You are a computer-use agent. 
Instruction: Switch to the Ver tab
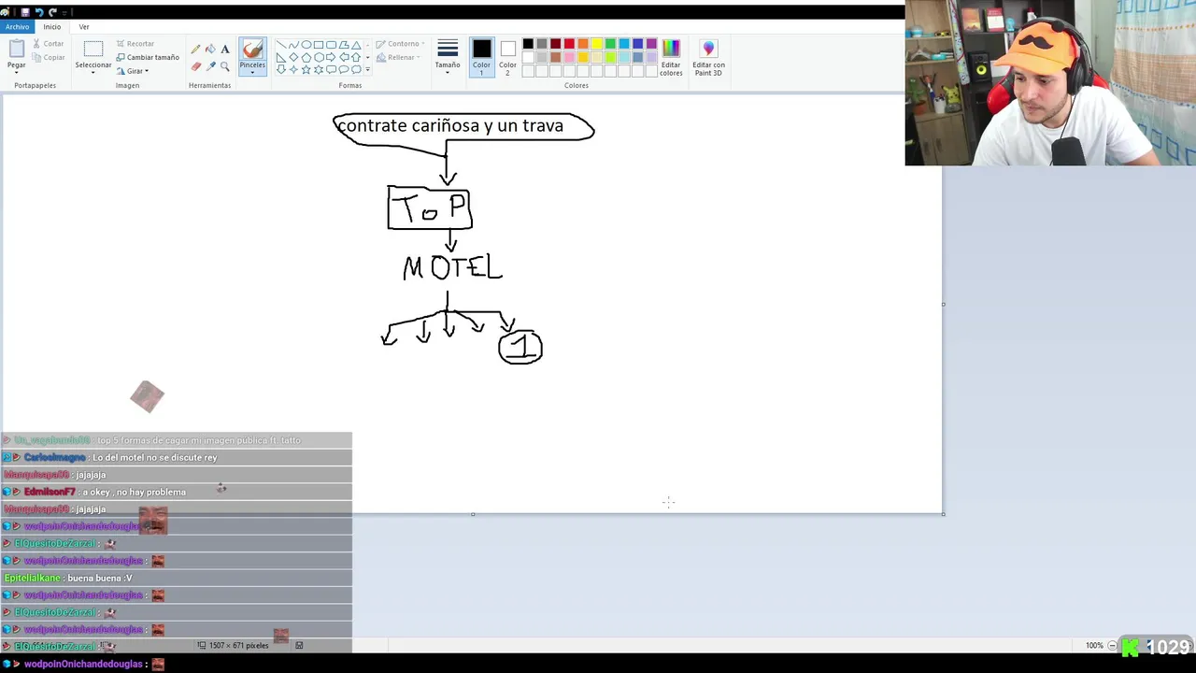(84, 27)
